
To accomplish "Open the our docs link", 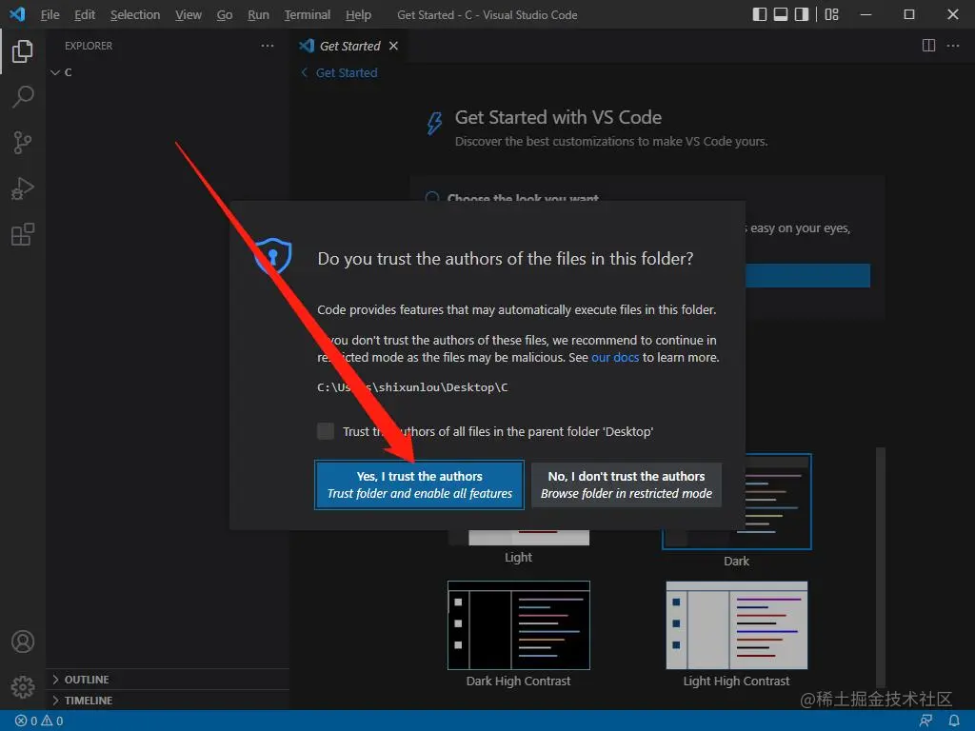I will point(614,357).
